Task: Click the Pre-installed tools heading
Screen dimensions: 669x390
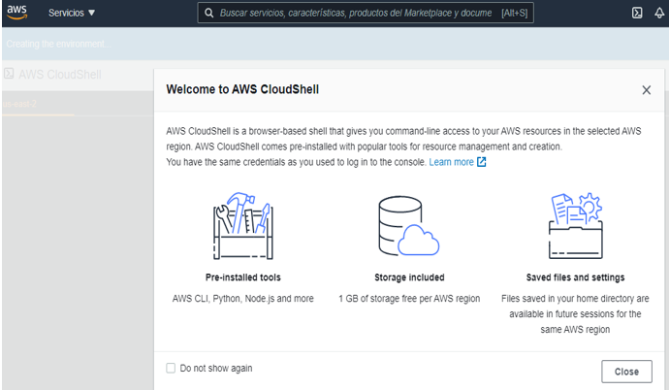Action: click(242, 277)
